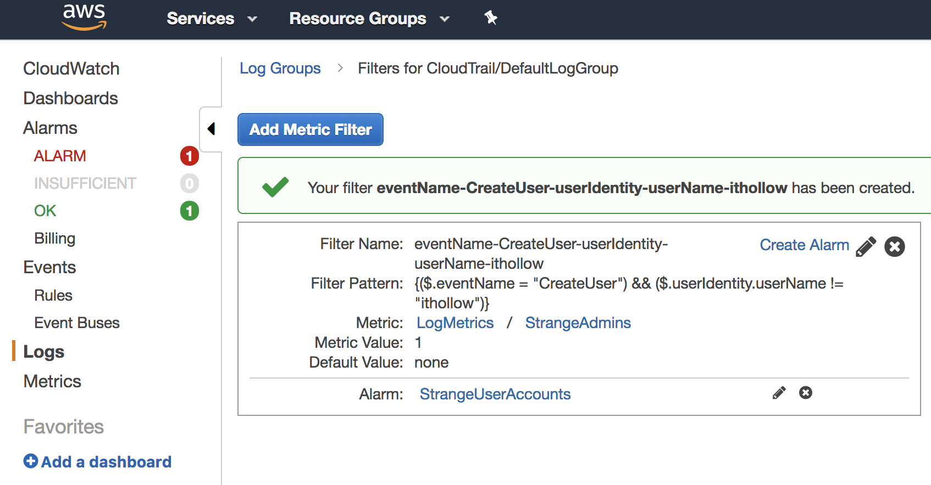Delete the metric filter with X icon

pos(894,246)
